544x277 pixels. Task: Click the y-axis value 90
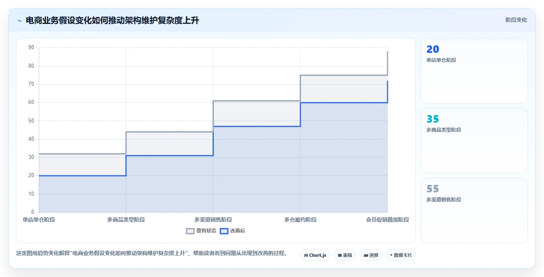[31, 47]
